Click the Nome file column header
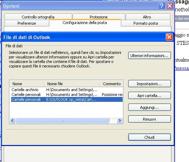The width and height of the screenshot is (189, 162). [x=72, y=84]
